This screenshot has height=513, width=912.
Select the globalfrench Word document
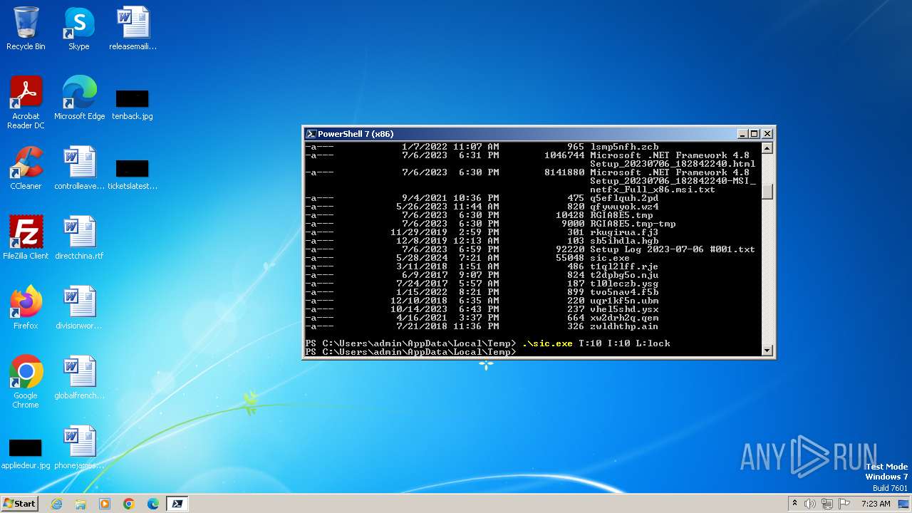[x=79, y=378]
